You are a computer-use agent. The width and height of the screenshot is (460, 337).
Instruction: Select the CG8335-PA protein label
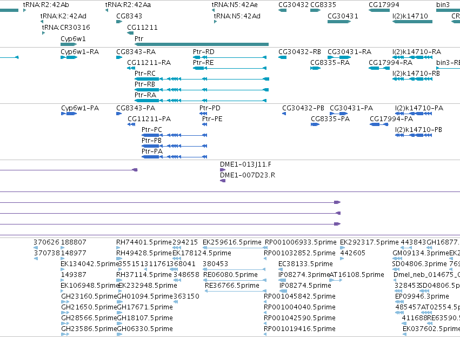330,119
